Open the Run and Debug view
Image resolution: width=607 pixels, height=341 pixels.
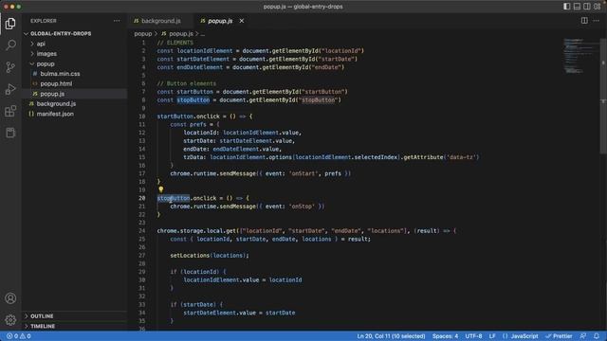(10, 89)
